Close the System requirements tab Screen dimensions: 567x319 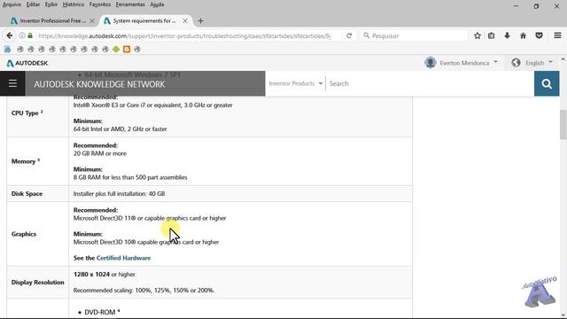pyautogui.click(x=185, y=21)
